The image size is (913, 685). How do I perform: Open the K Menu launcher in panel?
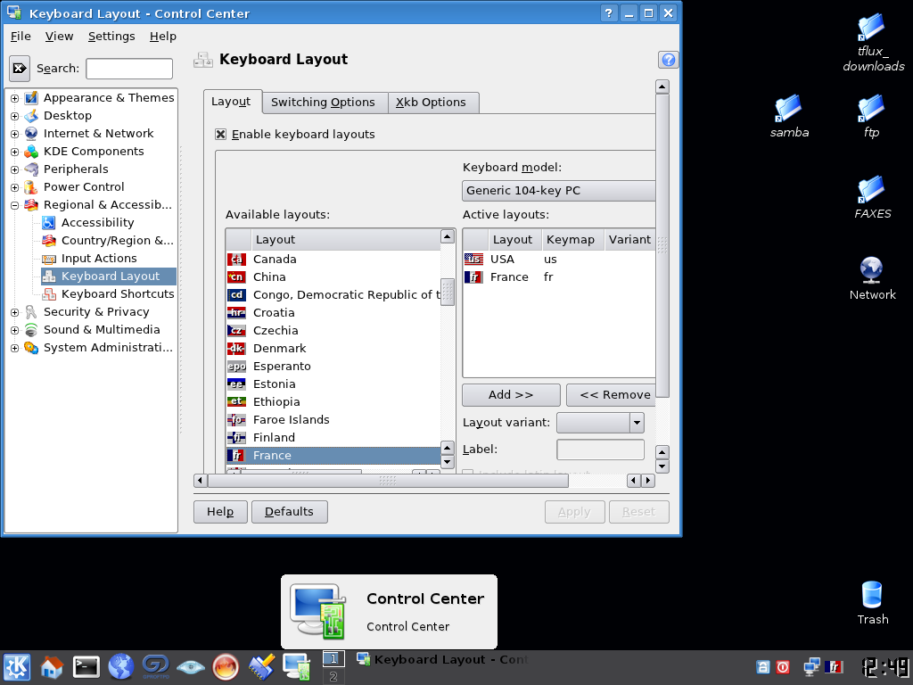point(17,666)
